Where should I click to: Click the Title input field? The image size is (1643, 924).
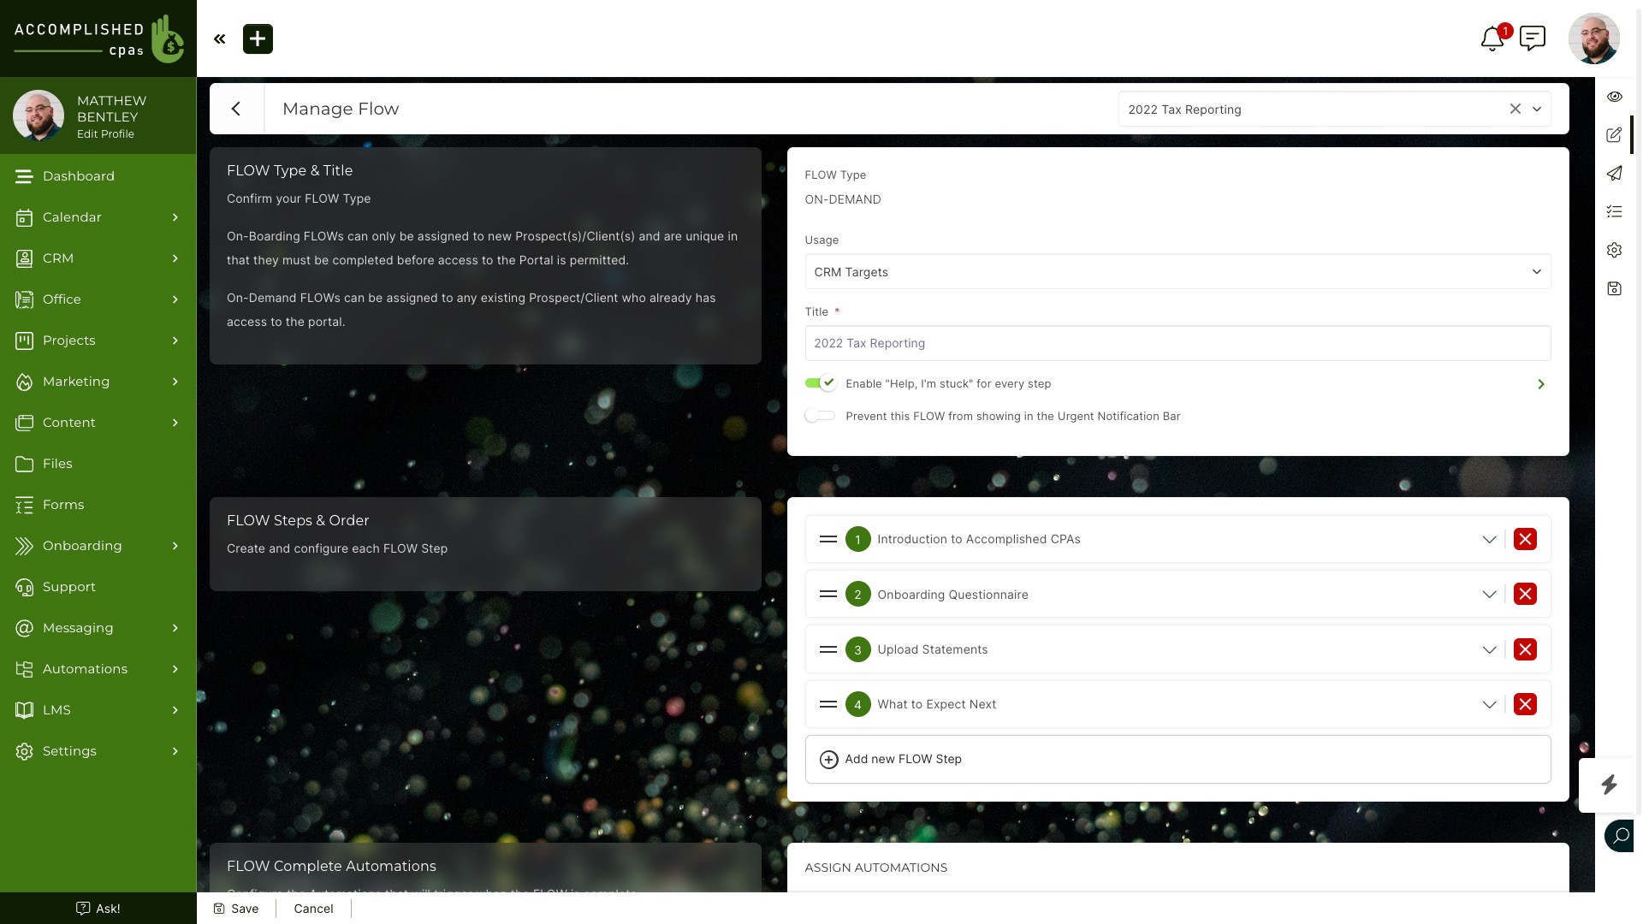pos(1177,343)
